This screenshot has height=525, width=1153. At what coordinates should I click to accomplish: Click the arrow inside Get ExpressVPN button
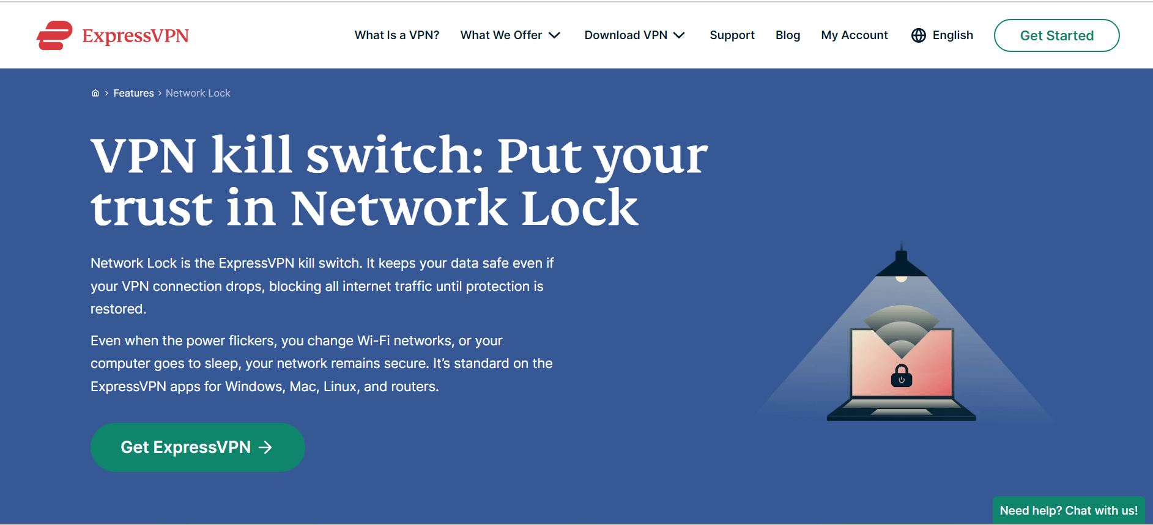pyautogui.click(x=265, y=447)
